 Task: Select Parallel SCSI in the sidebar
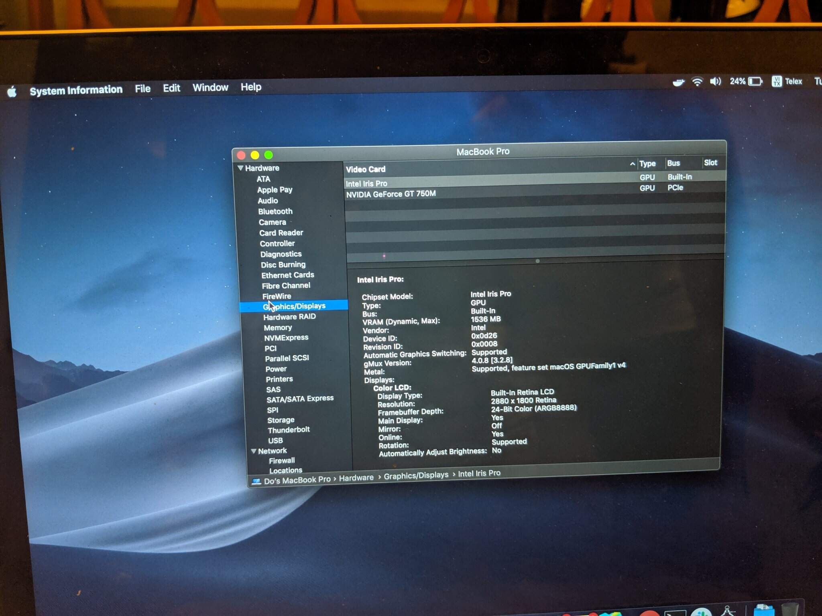click(287, 358)
